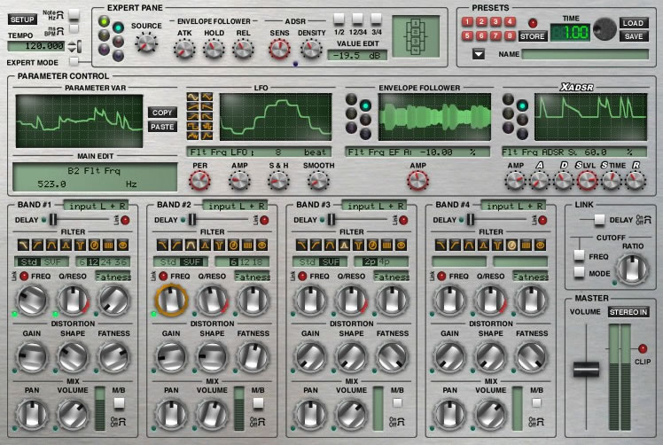The width and height of the screenshot is (663, 445).
Task: Click the red Link LED beside Band #1 delay
Action: 125,220
